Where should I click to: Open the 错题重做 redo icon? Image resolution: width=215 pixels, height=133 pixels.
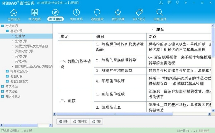pos(97,12)
